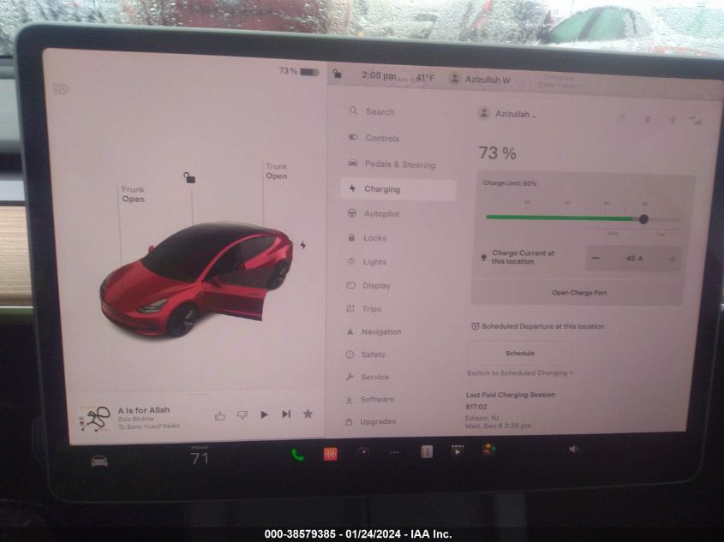Open the Autopilot settings
The image size is (724, 542).
(x=373, y=213)
